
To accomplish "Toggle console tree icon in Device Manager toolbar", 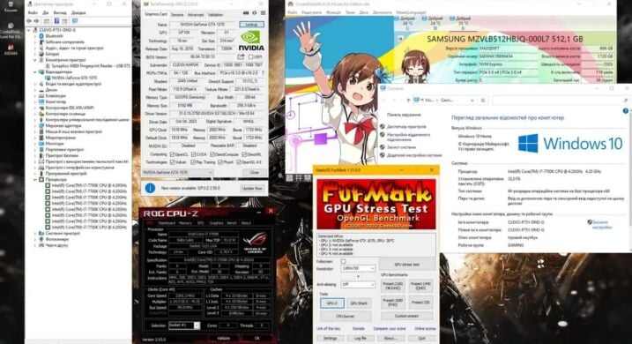I will click(x=47, y=20).
